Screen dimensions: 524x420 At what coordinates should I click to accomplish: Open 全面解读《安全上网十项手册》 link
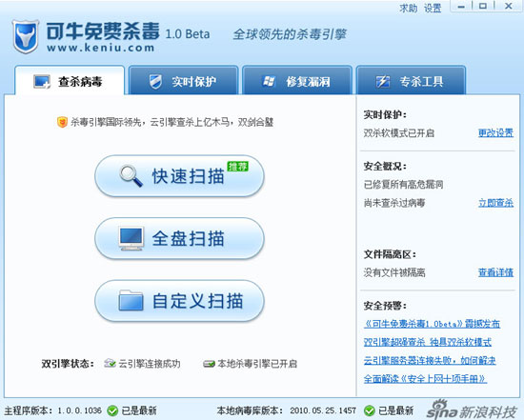click(x=425, y=378)
